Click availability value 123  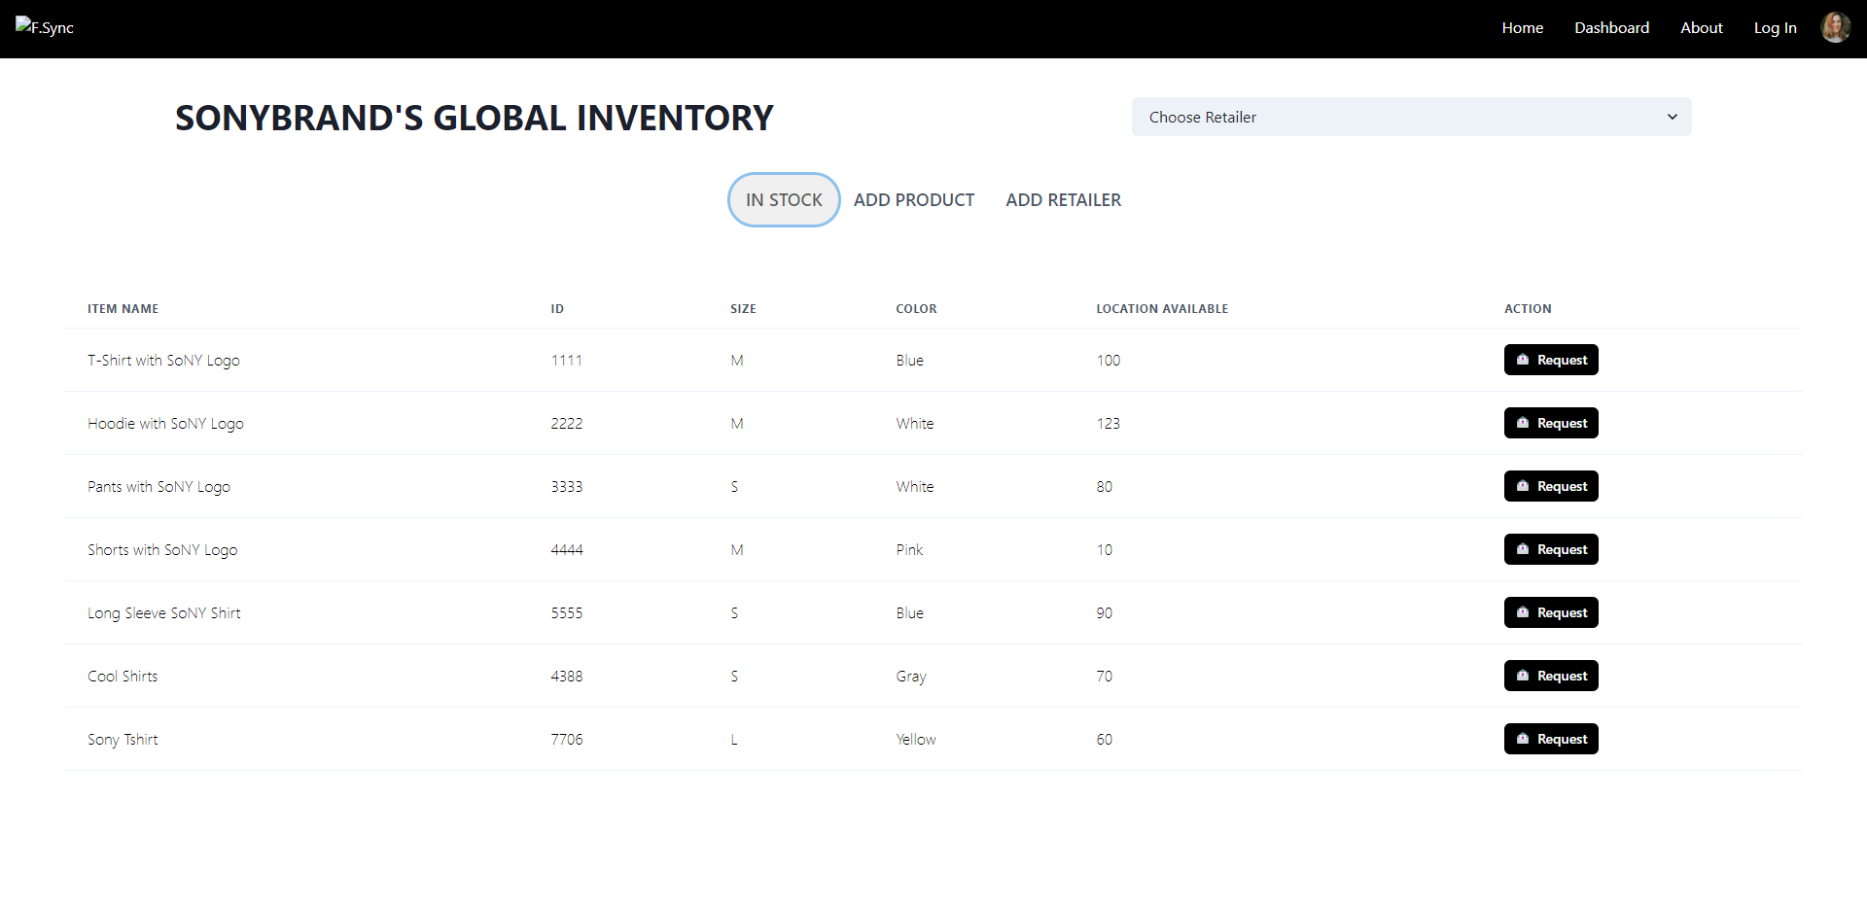pyautogui.click(x=1109, y=423)
